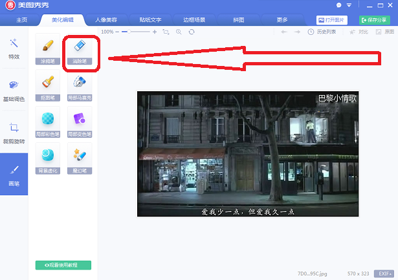Click the 打开图片 open image button
The image size is (398, 280).
tap(332, 20)
